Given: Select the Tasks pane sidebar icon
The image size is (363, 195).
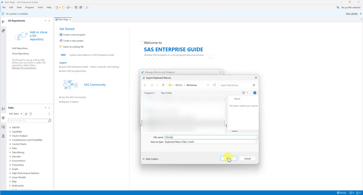Looking at the screenshot, I should point(3,118).
